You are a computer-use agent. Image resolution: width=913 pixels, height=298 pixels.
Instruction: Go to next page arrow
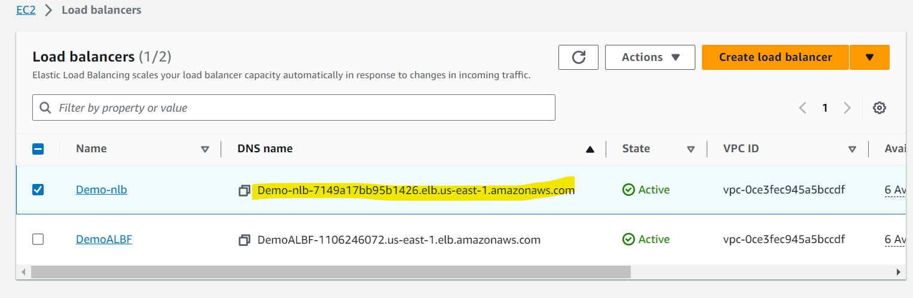click(x=847, y=108)
